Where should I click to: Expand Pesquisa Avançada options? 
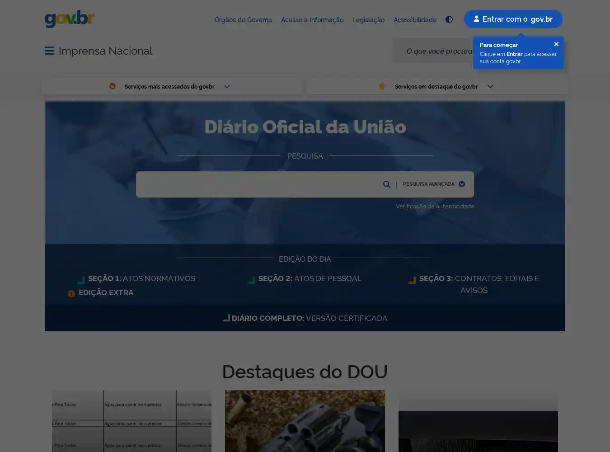click(x=434, y=184)
